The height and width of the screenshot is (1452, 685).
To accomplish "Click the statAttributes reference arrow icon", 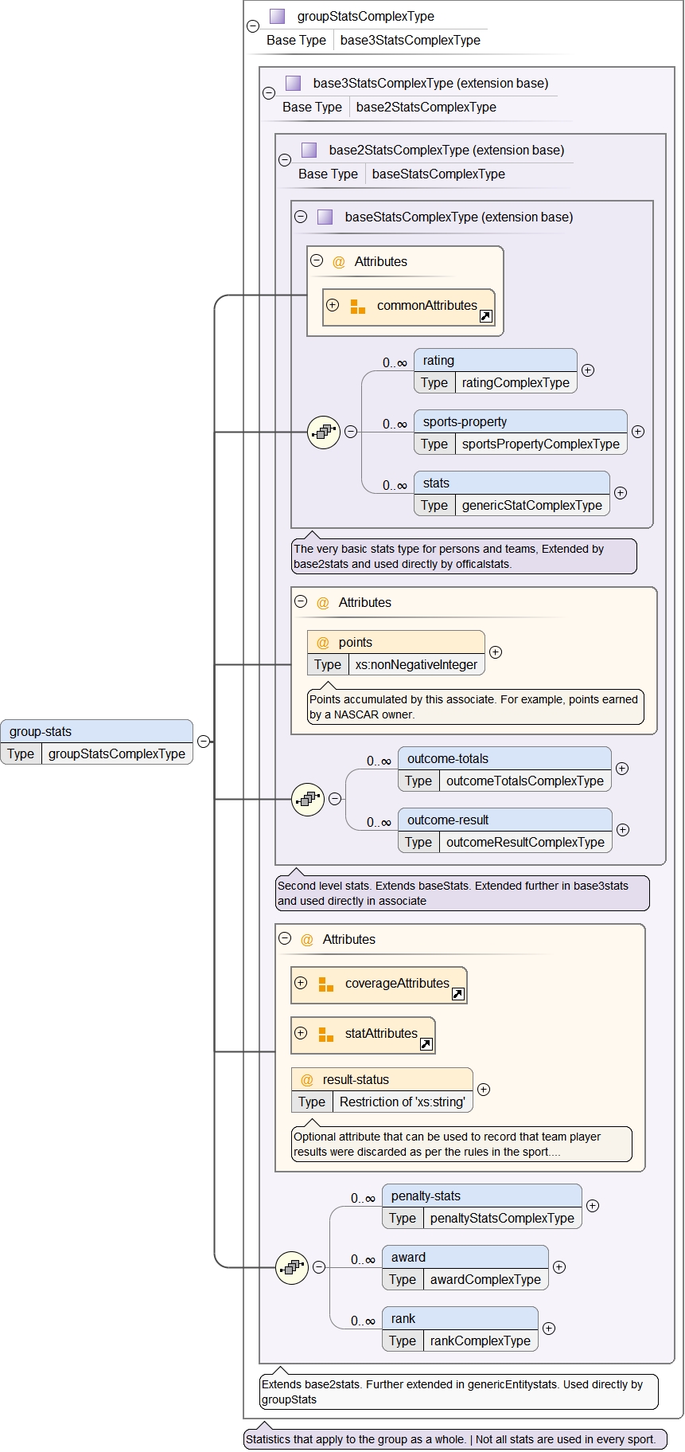I will click(426, 1044).
